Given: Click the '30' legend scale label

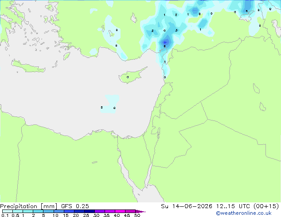Looking at the screenshot, I should pyautogui.click(x=96, y=215).
